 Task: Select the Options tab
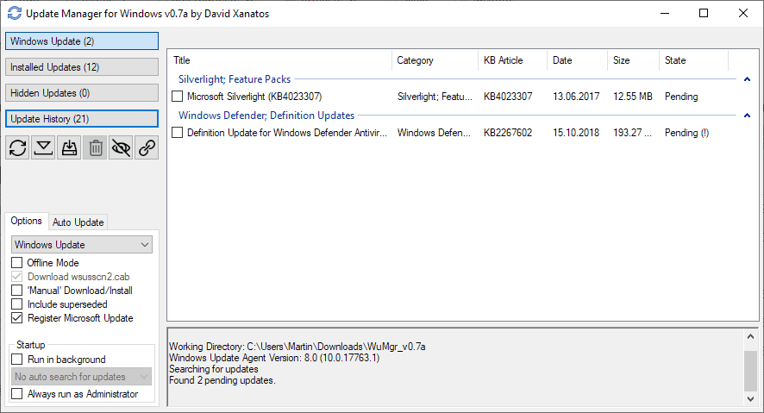point(27,221)
